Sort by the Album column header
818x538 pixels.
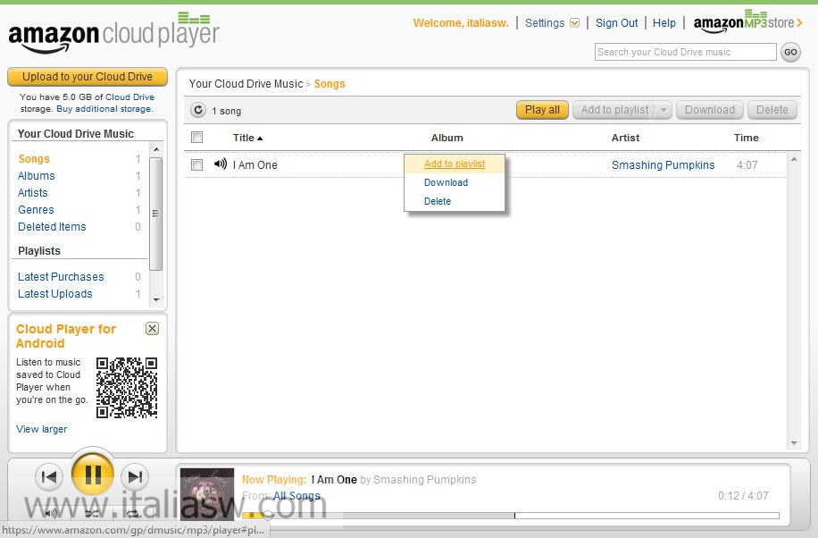(447, 138)
